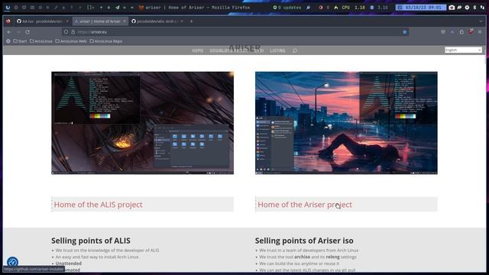489x275 pixels.
Task: Open the LISTING menu item
Action: point(277,50)
